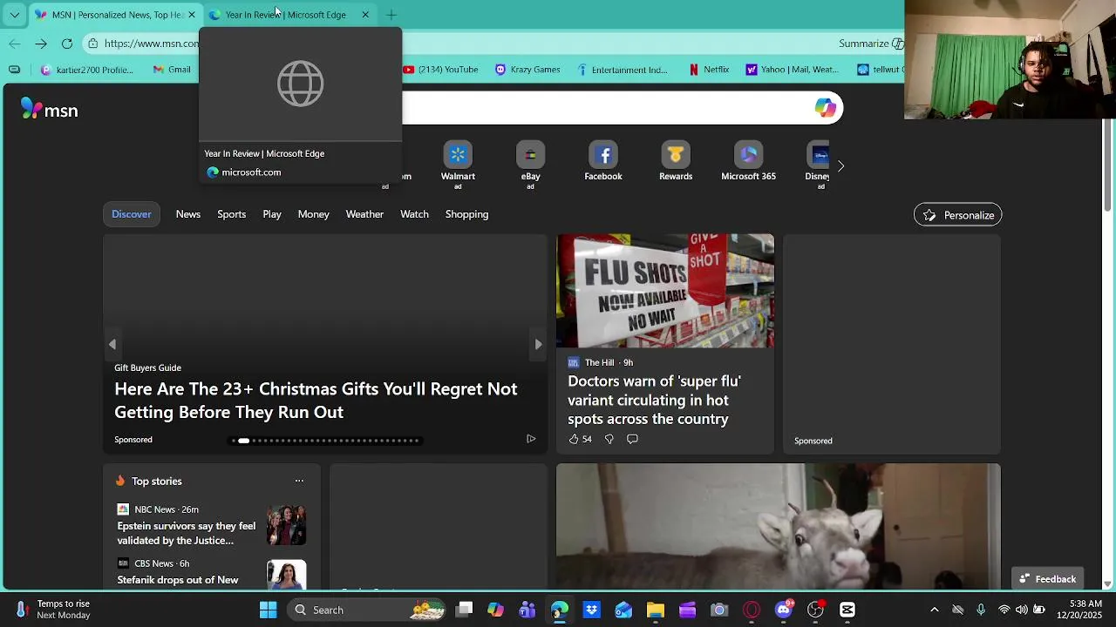Open the Netflix bookmark
The image size is (1116, 627).
click(709, 70)
